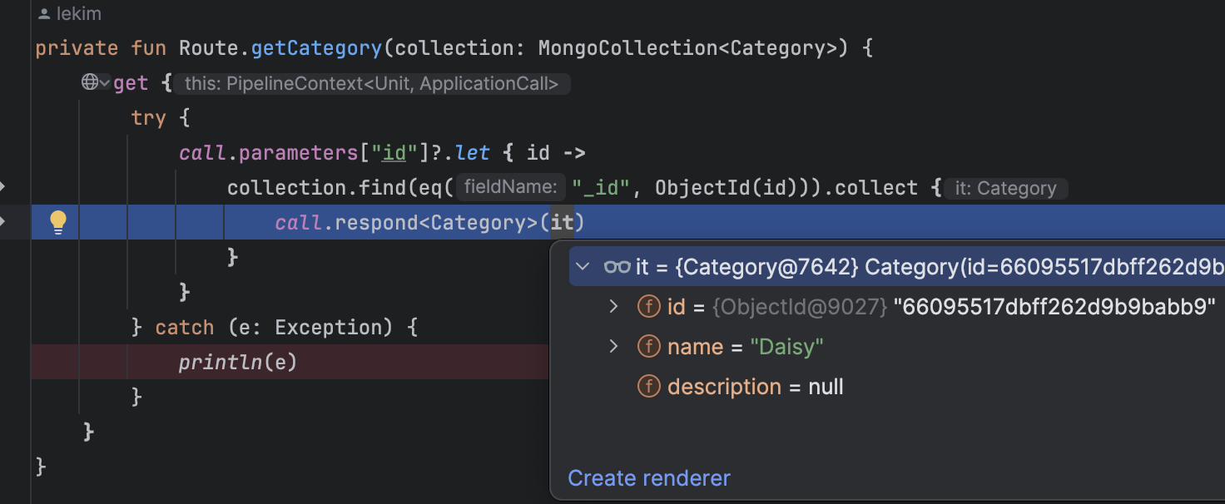Click the lekim author annotation text
This screenshot has height=504, width=1225.
(78, 14)
